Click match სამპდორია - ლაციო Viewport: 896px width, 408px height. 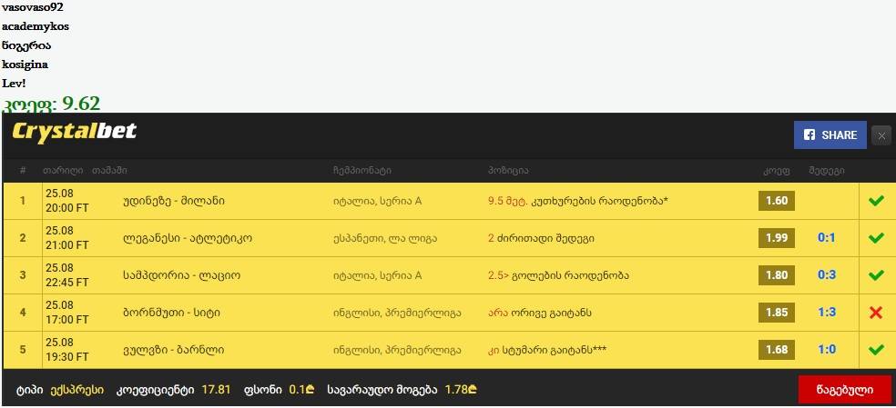coord(181,275)
